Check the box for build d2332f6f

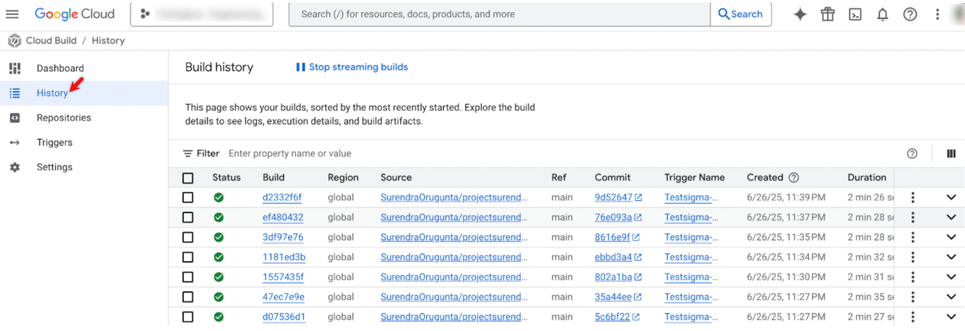[x=188, y=197]
